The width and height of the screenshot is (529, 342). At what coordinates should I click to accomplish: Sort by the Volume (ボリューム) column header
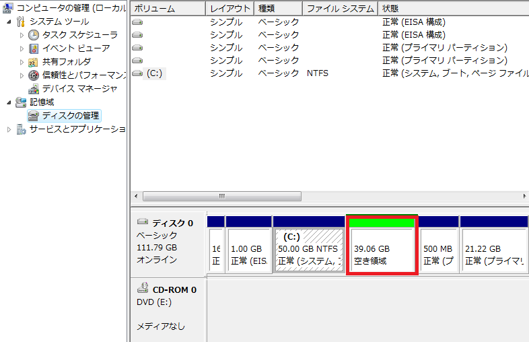tap(166, 9)
